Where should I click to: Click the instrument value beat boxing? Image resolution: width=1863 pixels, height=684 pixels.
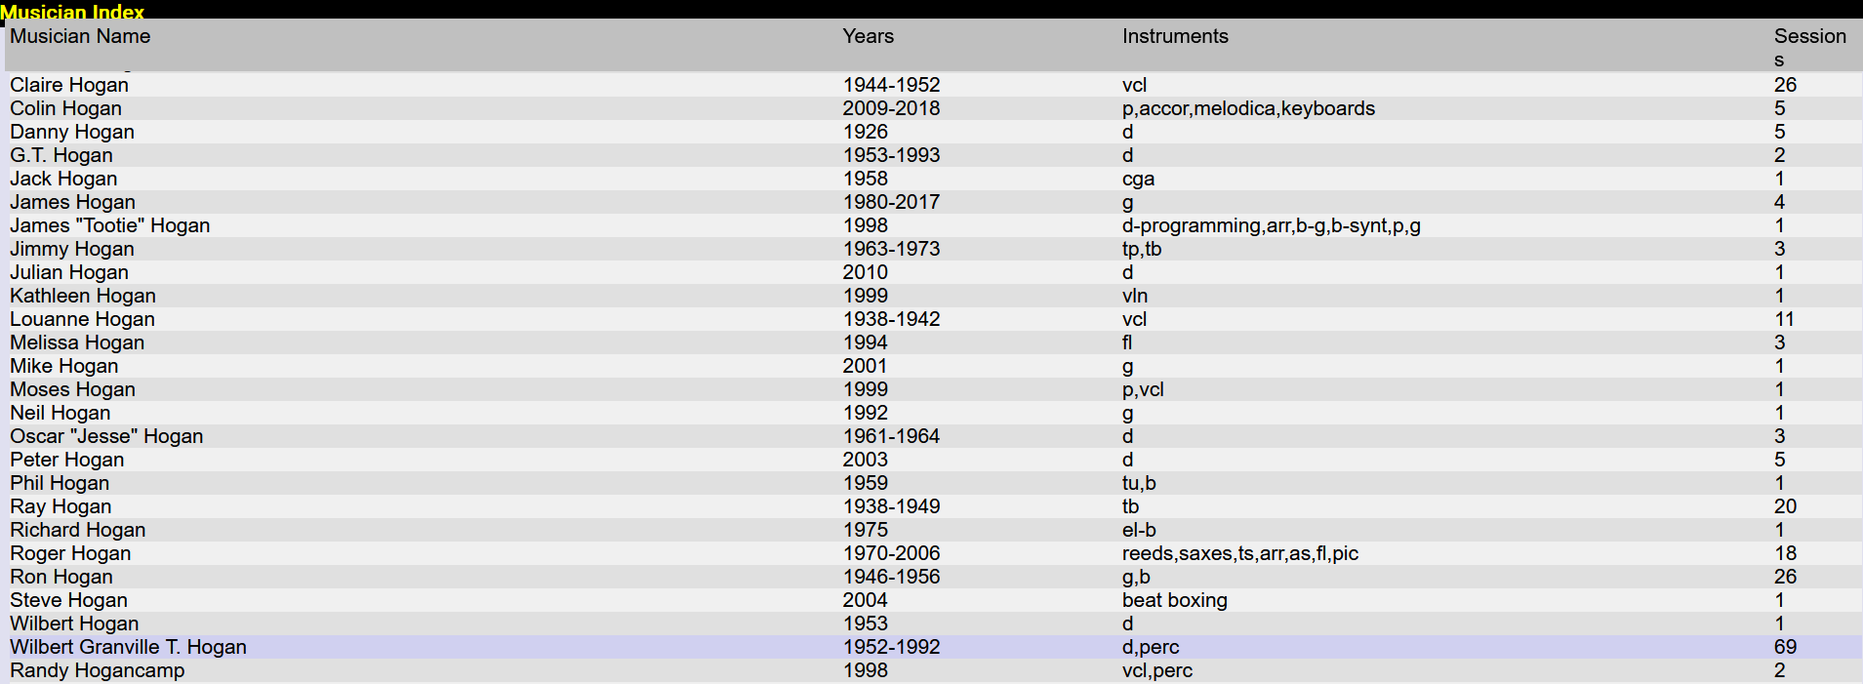pyautogui.click(x=1174, y=600)
